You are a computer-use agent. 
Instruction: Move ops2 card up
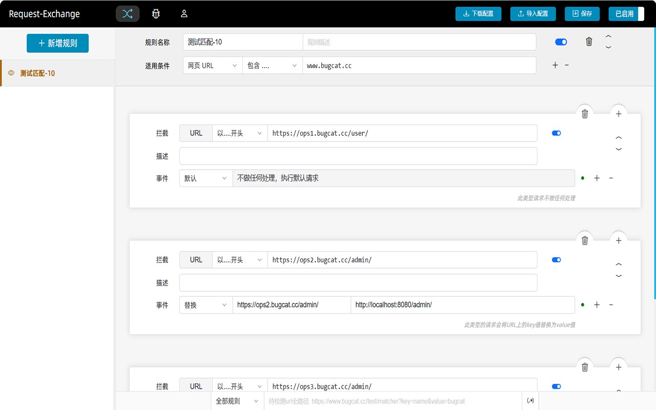pos(619,264)
